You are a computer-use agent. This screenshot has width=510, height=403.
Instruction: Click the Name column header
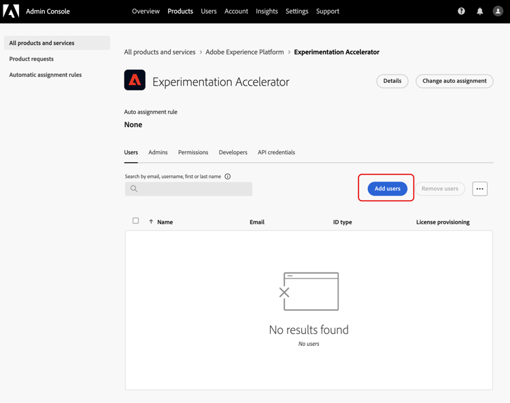tap(165, 222)
